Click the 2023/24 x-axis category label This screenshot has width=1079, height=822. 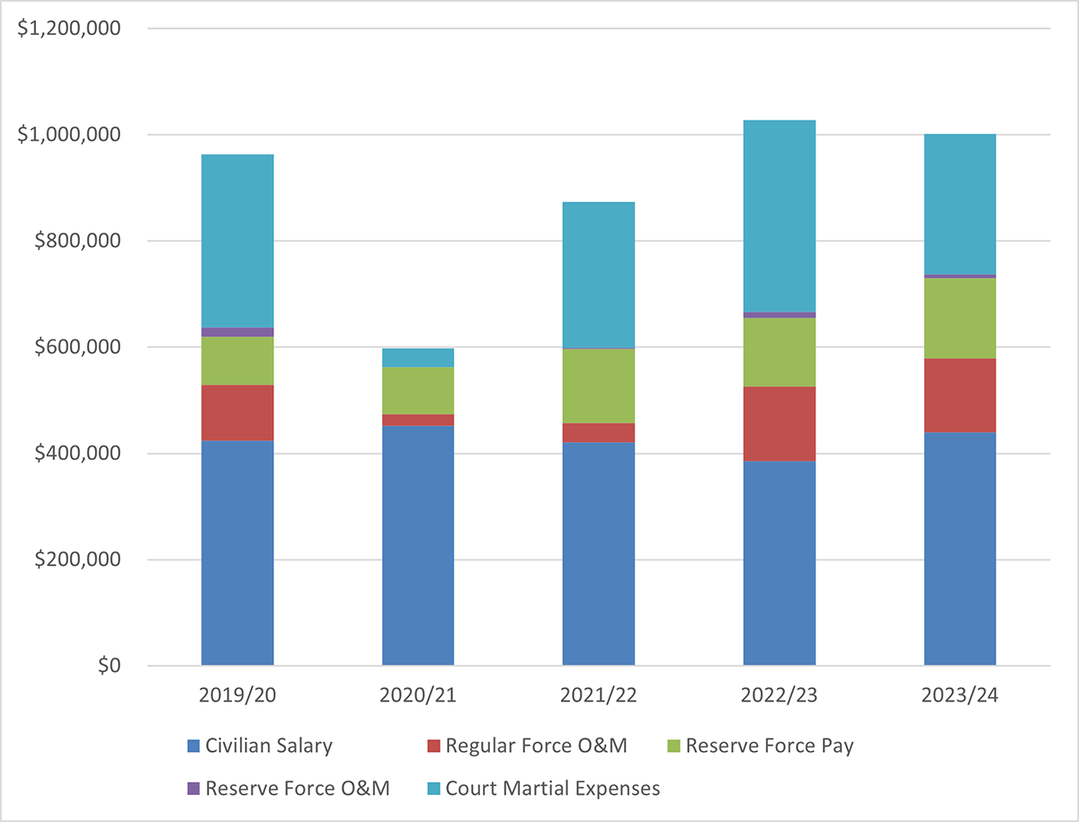[960, 695]
